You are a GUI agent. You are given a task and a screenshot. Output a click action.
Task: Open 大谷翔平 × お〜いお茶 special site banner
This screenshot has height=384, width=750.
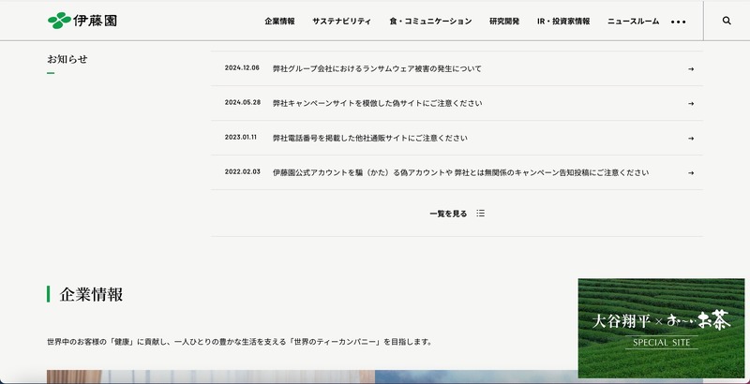(661, 328)
